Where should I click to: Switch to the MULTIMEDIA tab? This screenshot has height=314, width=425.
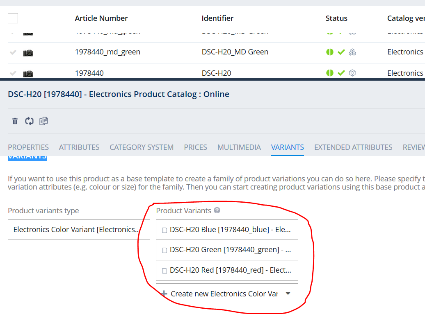pyautogui.click(x=239, y=147)
